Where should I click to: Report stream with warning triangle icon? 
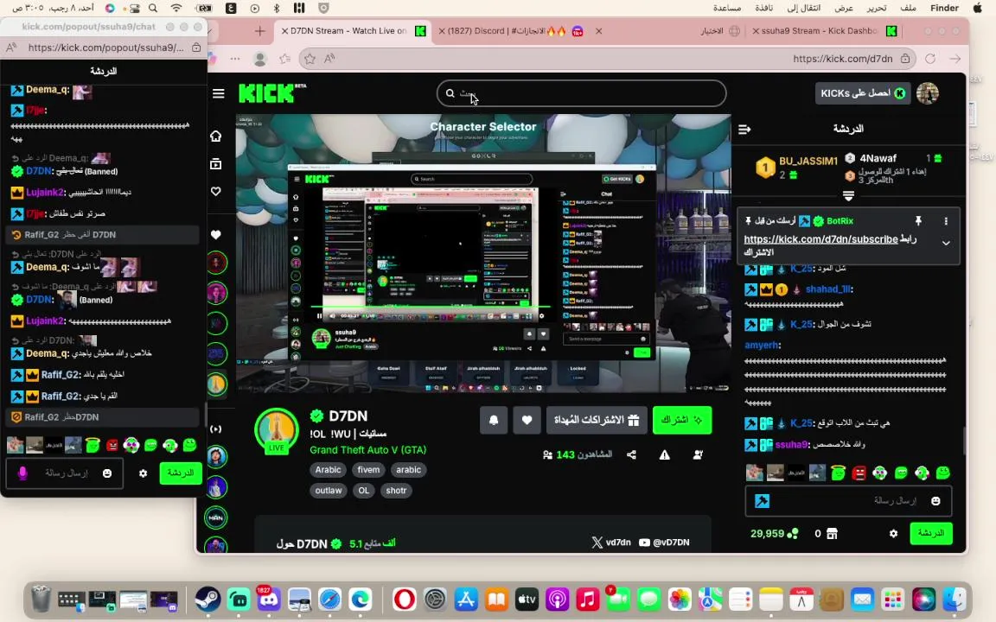coord(664,454)
